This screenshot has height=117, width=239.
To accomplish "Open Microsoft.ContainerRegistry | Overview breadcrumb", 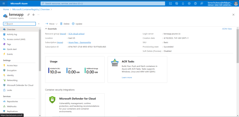I will click(x=31, y=10).
